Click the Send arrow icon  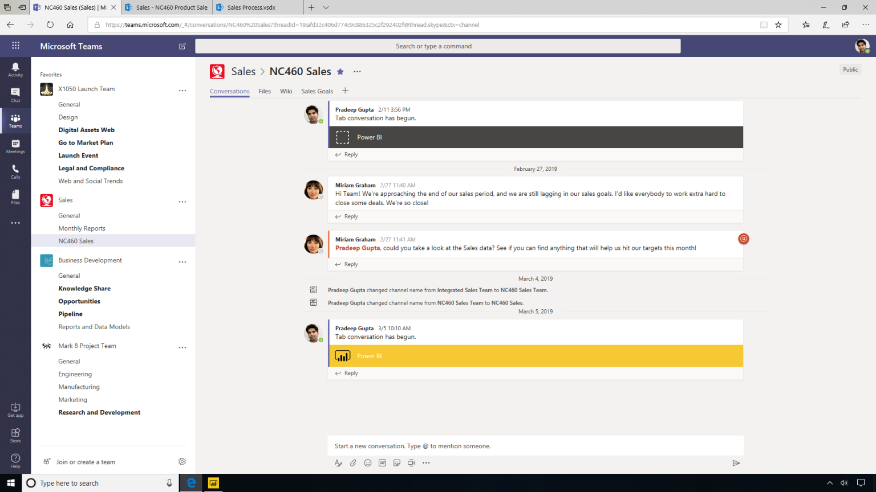(736, 463)
